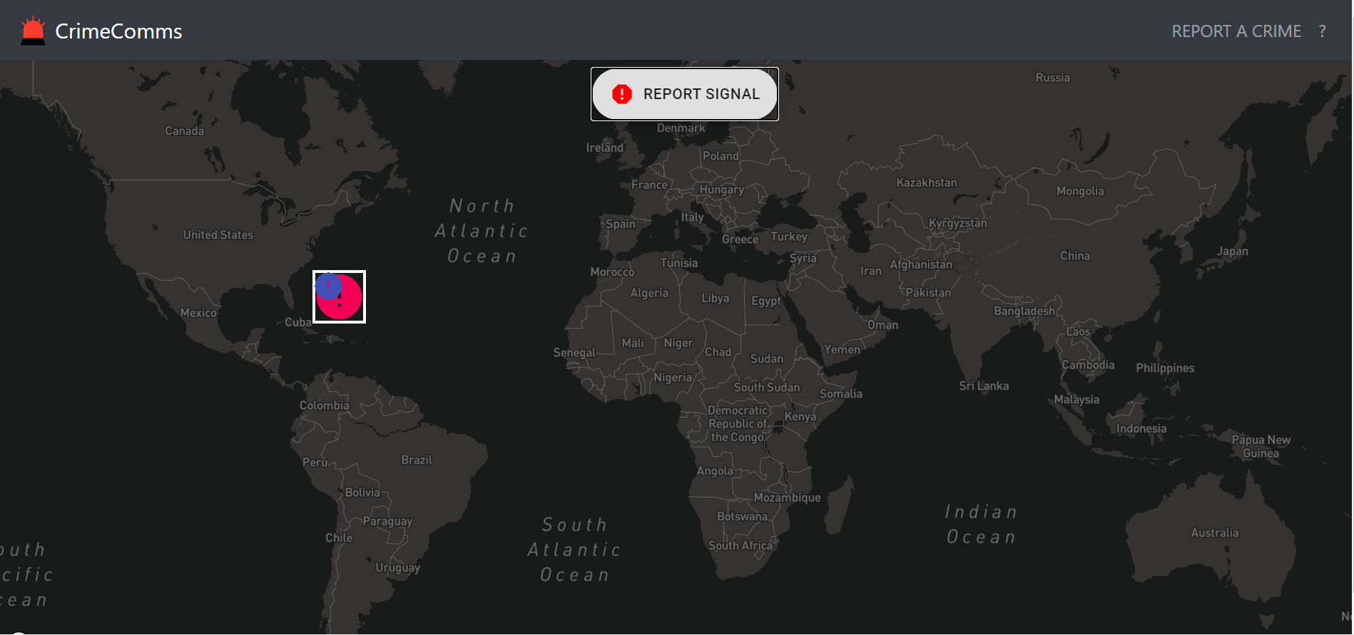This screenshot has height=635, width=1354.
Task: Click the Sudan map label
Action: (x=767, y=358)
